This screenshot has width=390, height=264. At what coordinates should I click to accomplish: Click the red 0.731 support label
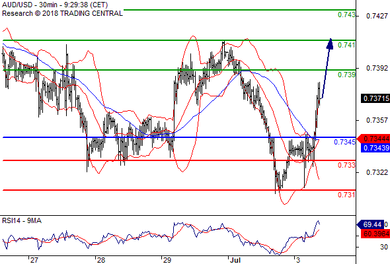click(x=346, y=195)
